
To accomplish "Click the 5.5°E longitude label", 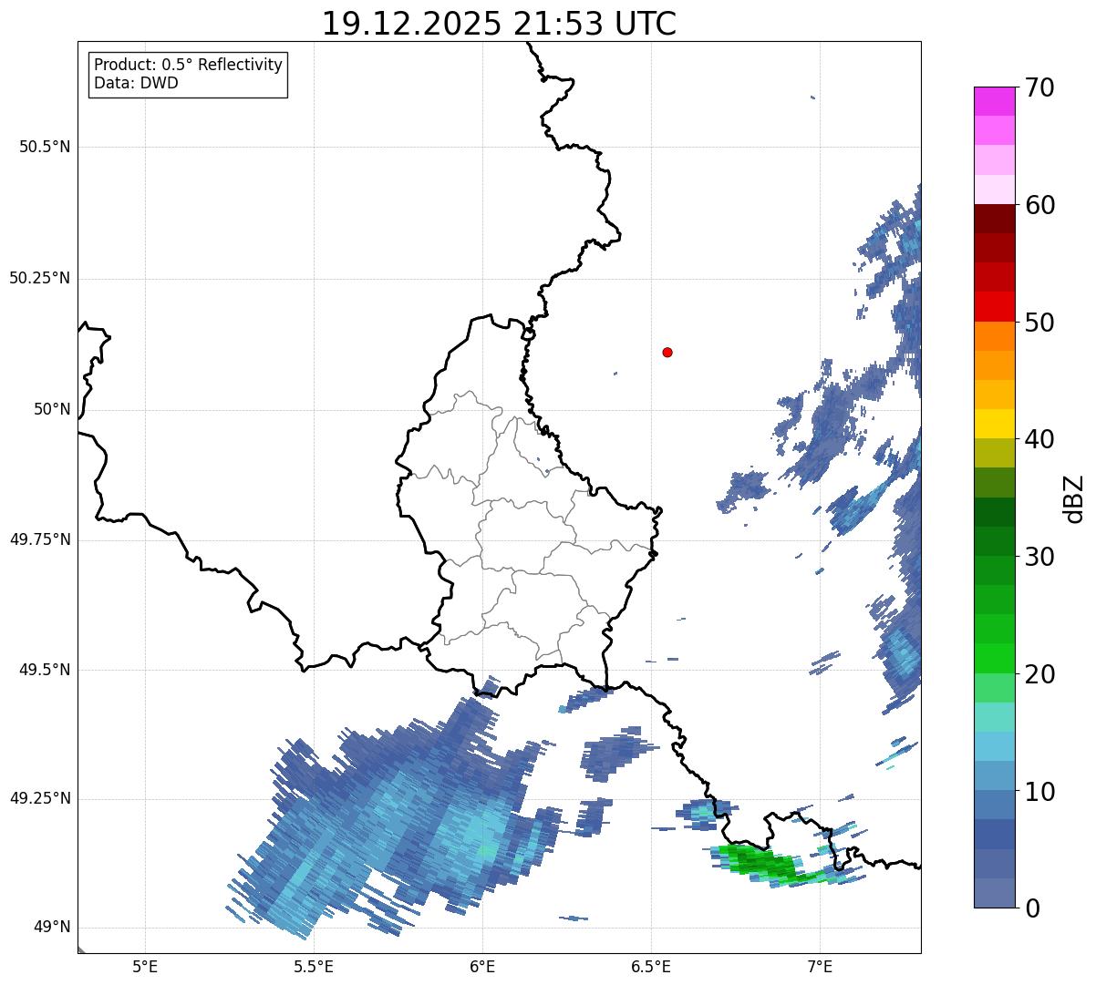I will point(314,966).
